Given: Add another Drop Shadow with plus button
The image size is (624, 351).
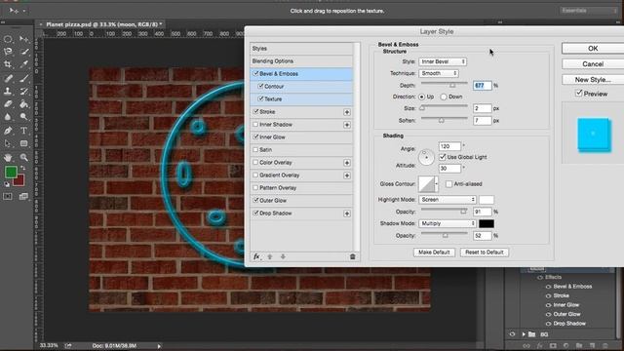Looking at the screenshot, I should [347, 214].
